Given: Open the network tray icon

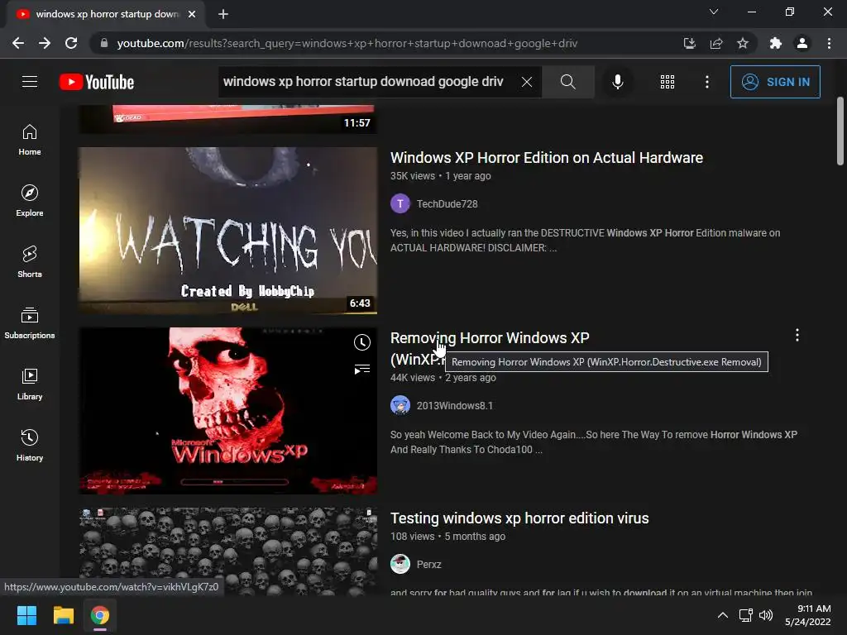Looking at the screenshot, I should tap(746, 615).
